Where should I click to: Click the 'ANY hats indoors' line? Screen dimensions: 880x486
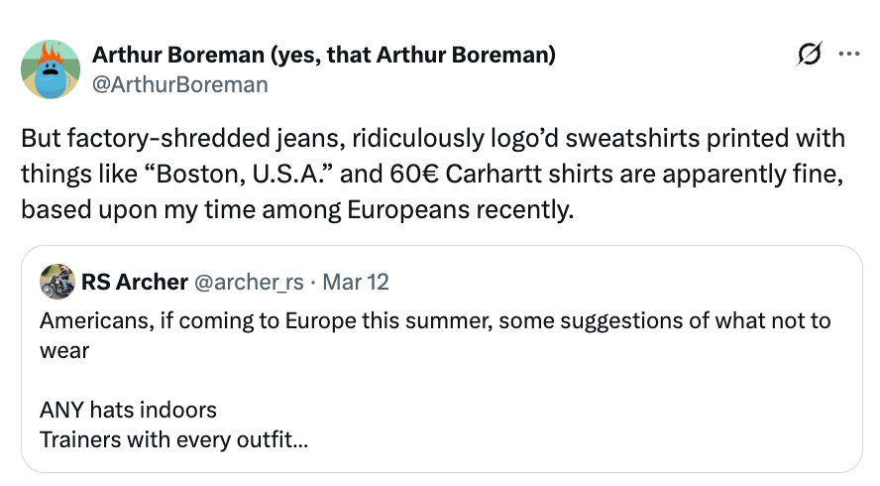pyautogui.click(x=128, y=410)
